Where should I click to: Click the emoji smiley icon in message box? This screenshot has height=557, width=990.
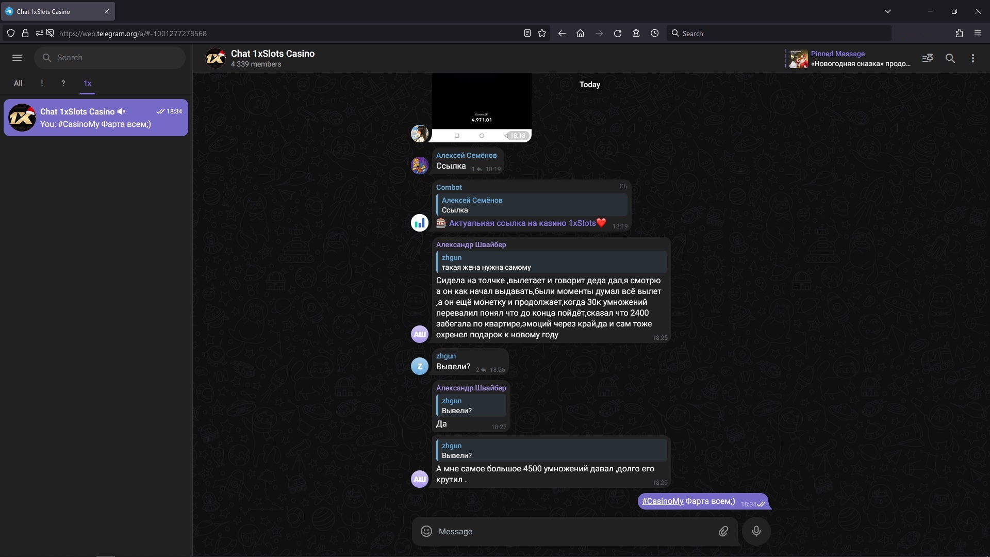pyautogui.click(x=426, y=531)
